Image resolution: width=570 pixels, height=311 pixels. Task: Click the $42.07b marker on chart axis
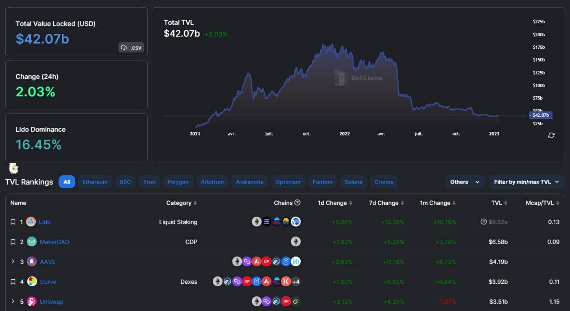coord(541,115)
